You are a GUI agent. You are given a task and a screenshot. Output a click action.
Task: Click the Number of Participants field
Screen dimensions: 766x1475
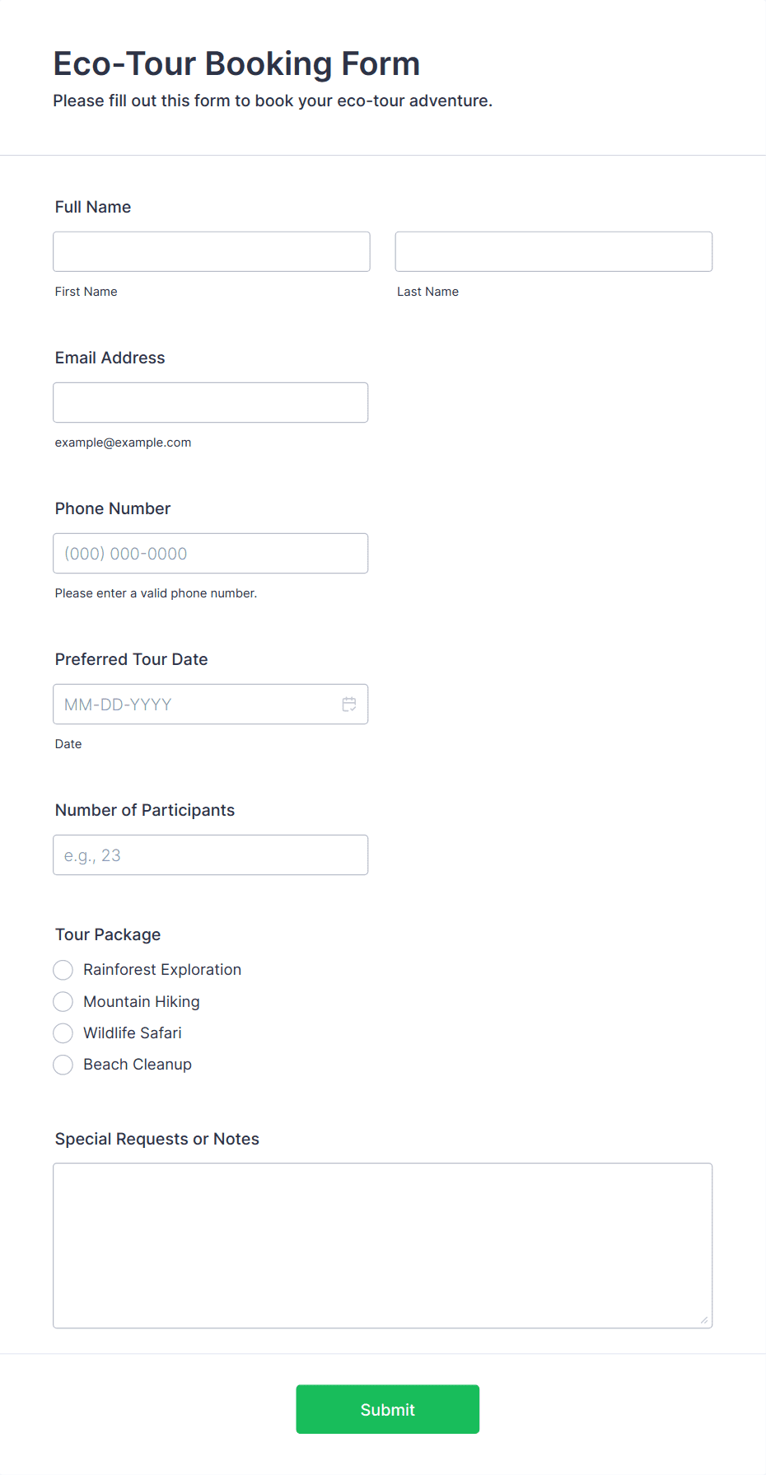[211, 855]
